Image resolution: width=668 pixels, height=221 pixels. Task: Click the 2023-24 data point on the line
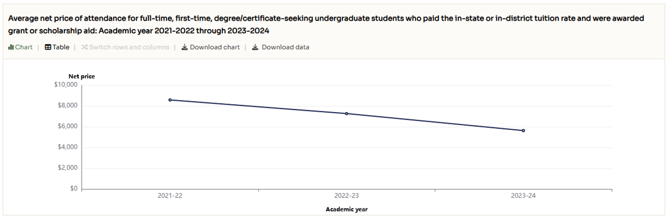click(x=523, y=131)
